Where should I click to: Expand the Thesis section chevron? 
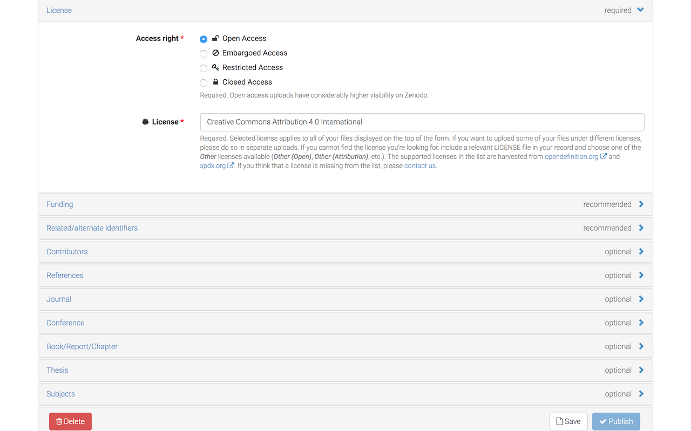(641, 370)
